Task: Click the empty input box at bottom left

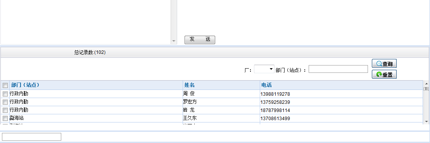Action: tap(31, 137)
